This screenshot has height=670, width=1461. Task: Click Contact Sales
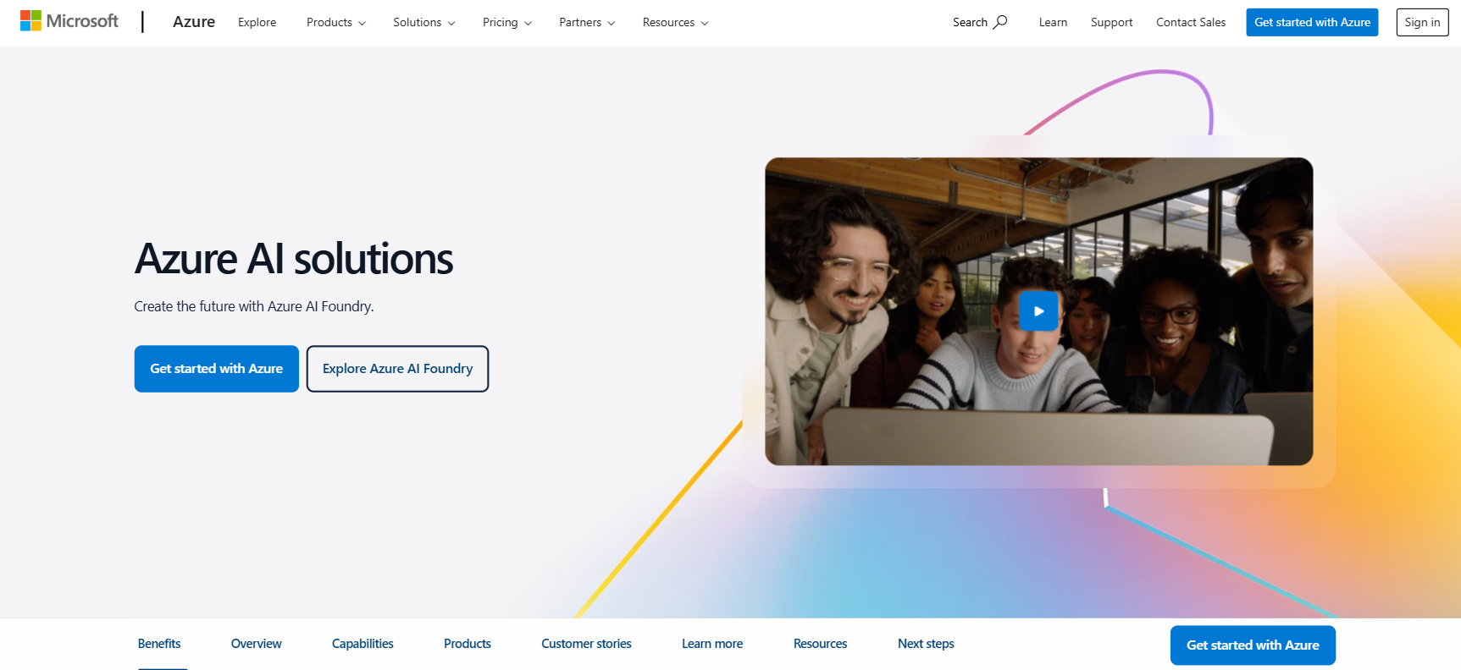tap(1191, 22)
